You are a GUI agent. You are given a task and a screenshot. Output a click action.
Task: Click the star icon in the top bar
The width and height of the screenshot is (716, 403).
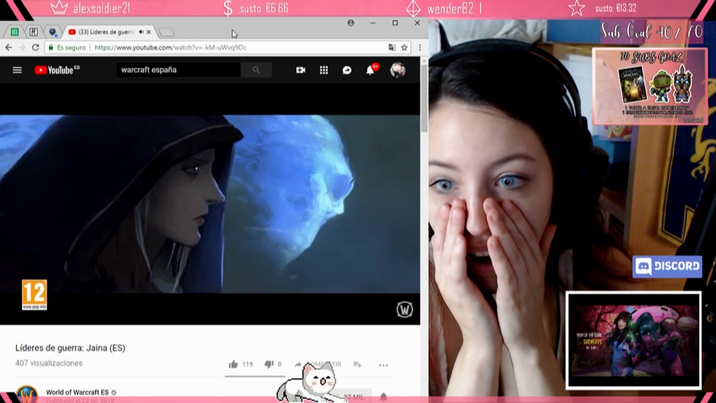point(577,8)
